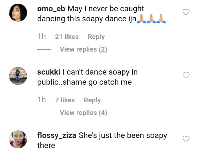Reply to scukki's comment
Viewport: 203px width, 152px height.
(92, 100)
